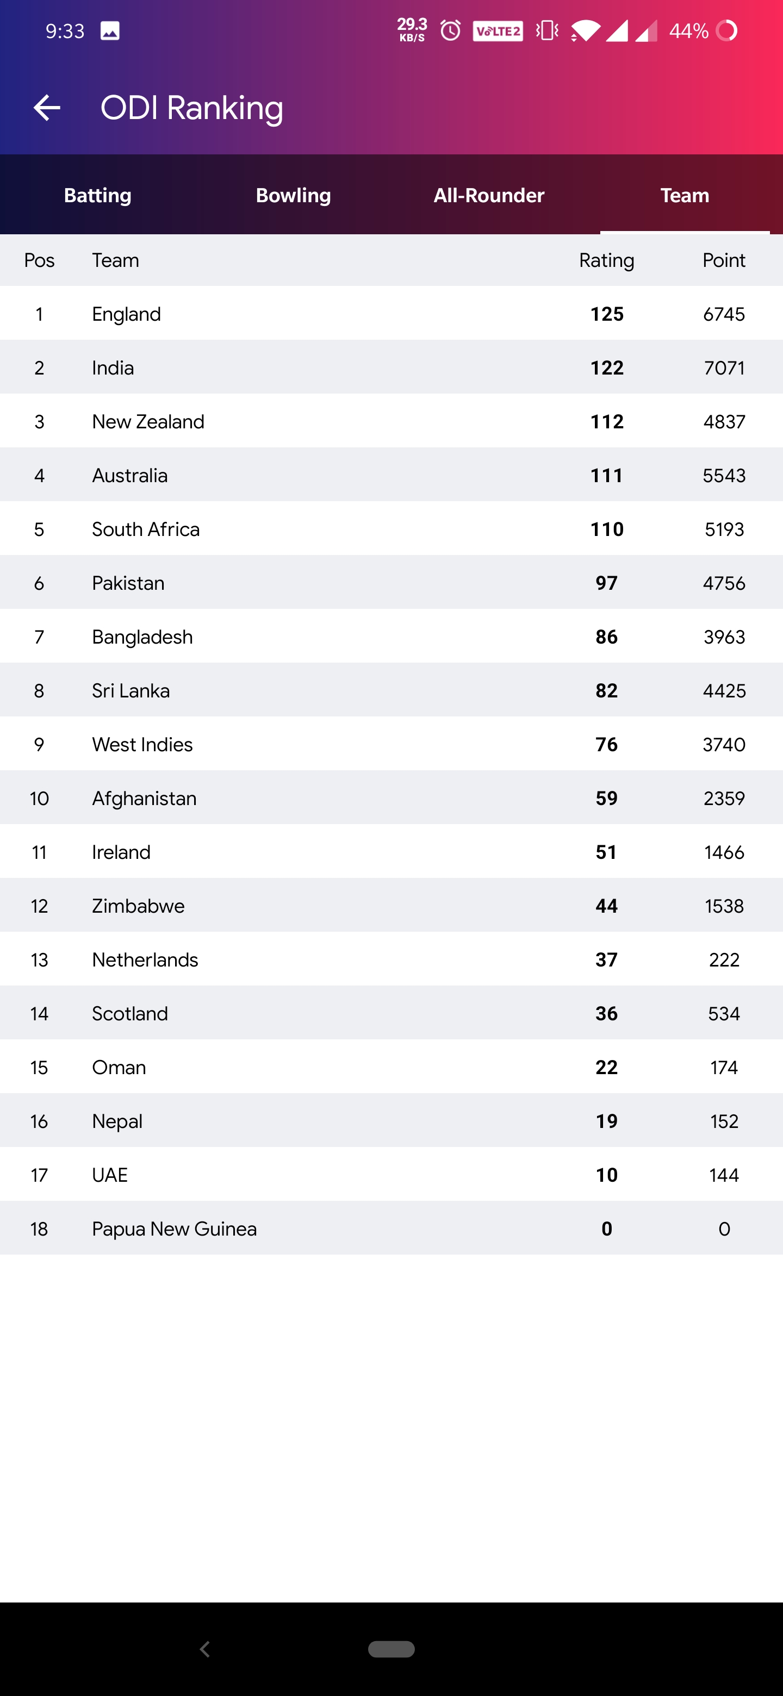The width and height of the screenshot is (783, 1696).
Task: Tap the Wi-Fi signal status icon
Action: coord(585,30)
